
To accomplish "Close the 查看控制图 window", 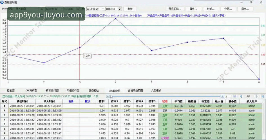I will [261, 2].
